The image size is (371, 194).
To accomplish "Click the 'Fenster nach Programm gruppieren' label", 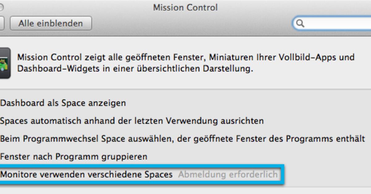I will [73, 156].
